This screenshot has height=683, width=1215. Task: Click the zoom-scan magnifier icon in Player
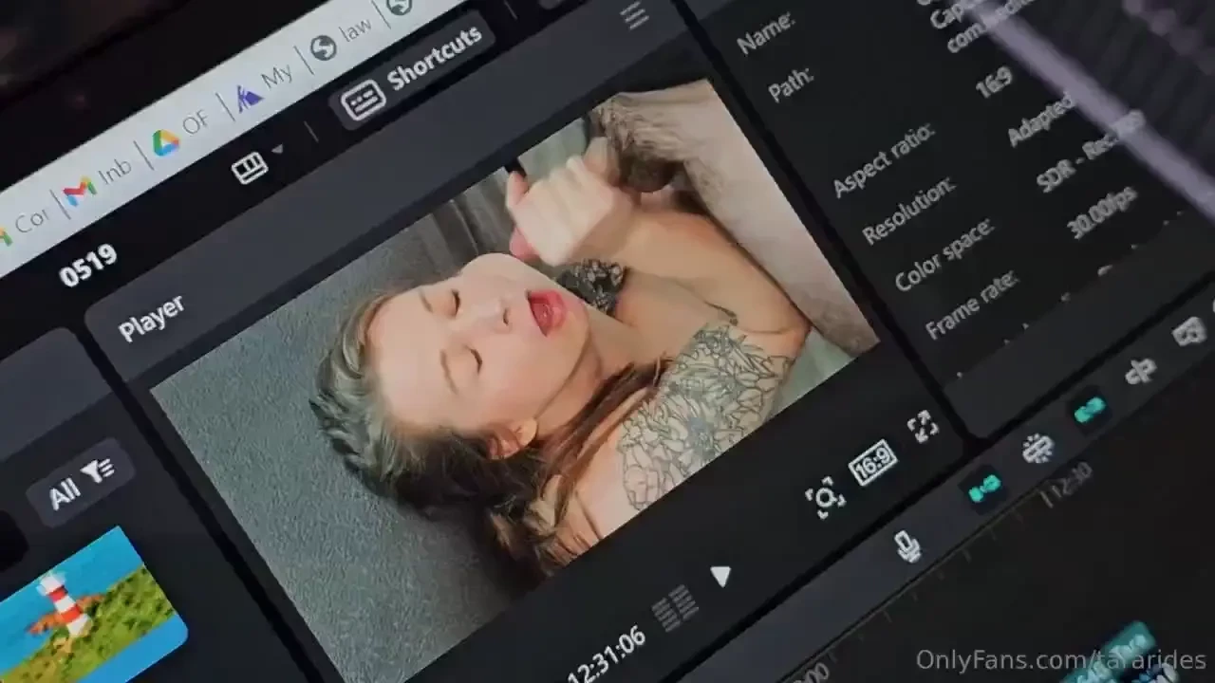click(824, 496)
